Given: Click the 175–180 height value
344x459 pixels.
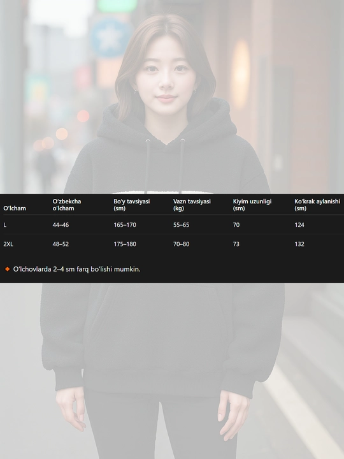Looking at the screenshot, I should tap(125, 244).
